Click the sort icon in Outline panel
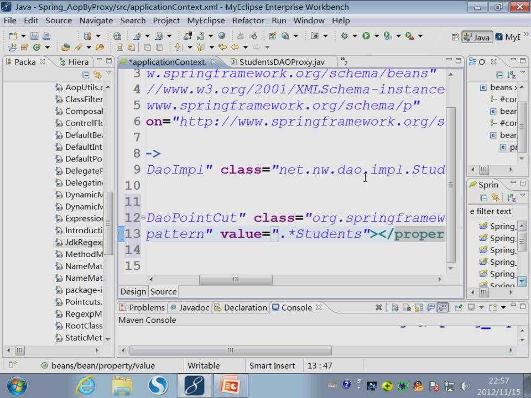Viewport: 531px width, 398px height. [x=511, y=75]
